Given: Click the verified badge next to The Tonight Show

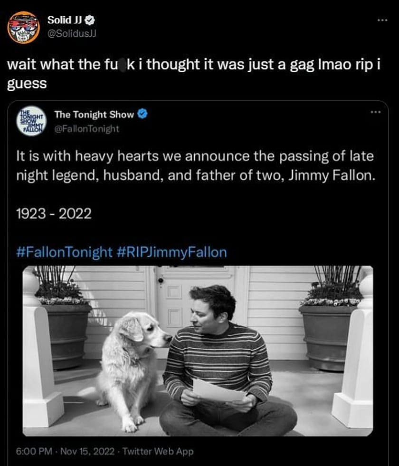Looking at the screenshot, I should pos(141,115).
